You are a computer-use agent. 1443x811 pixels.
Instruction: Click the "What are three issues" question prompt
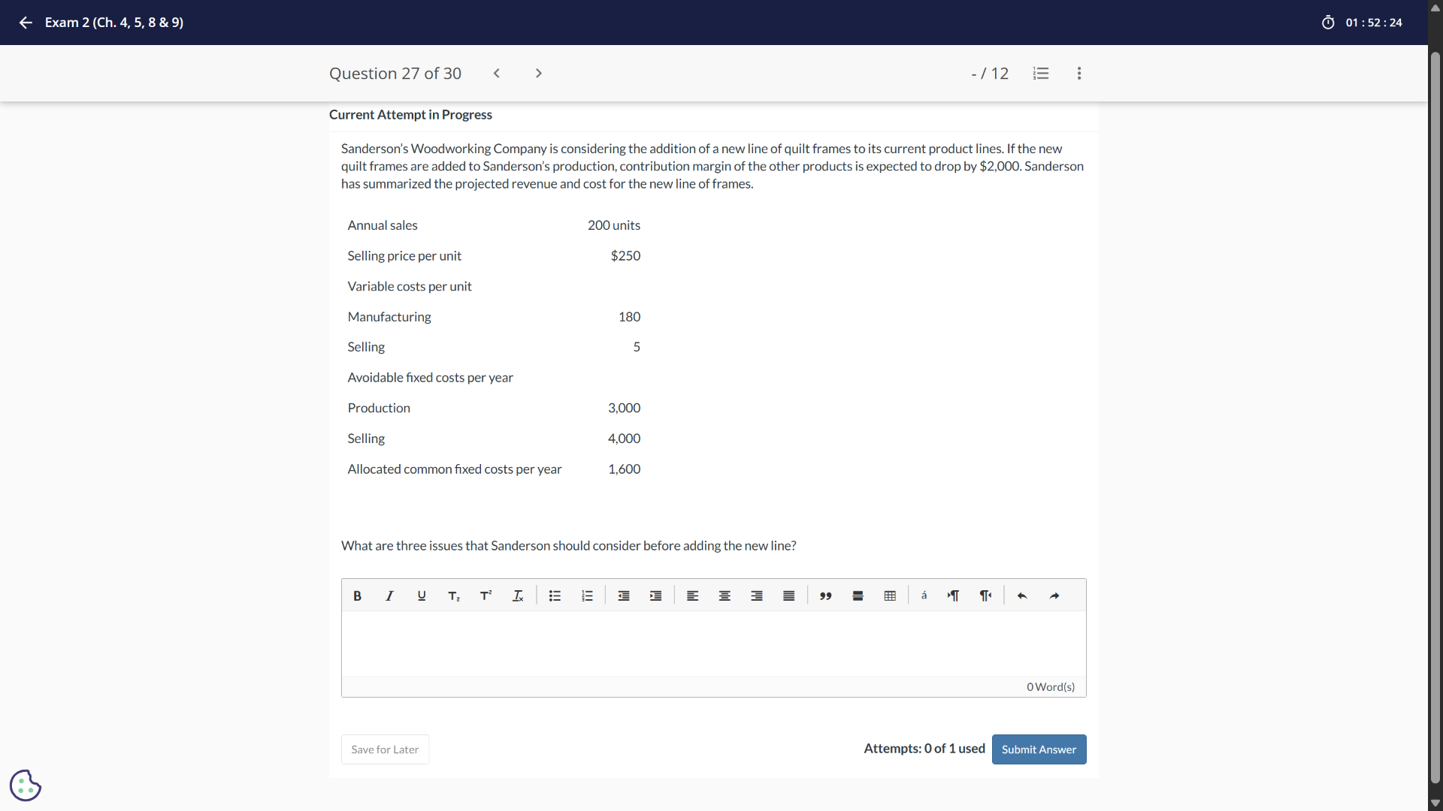569,546
